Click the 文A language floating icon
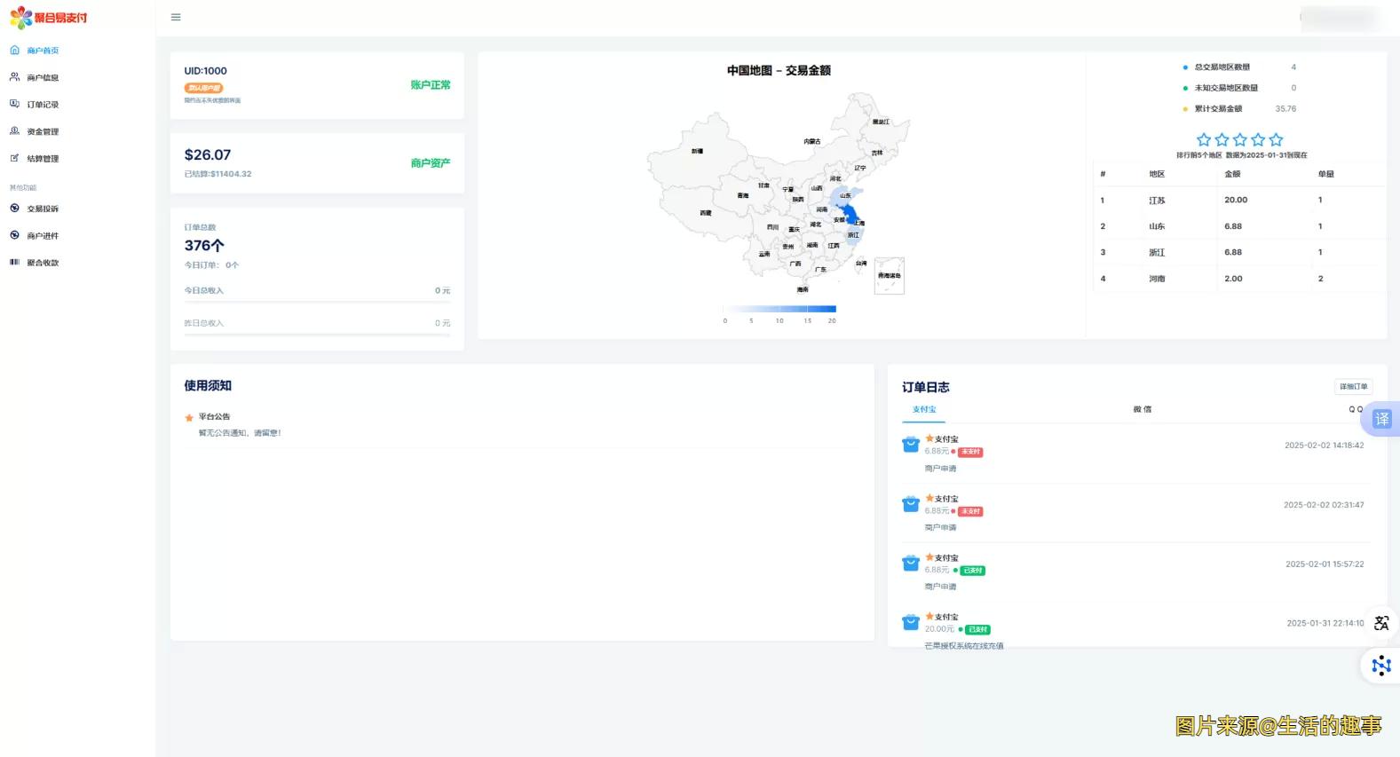1400x757 pixels. pos(1380,623)
